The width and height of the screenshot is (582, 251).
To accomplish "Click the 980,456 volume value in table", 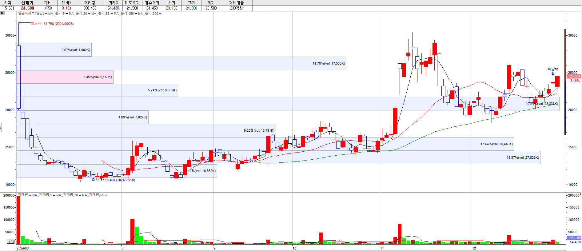I will tap(90, 8).
